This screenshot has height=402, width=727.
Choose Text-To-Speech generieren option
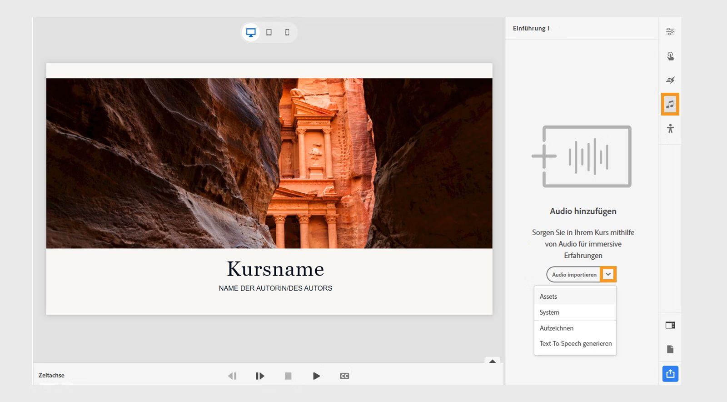pos(575,344)
